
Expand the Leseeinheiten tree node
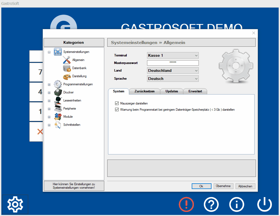49,101
